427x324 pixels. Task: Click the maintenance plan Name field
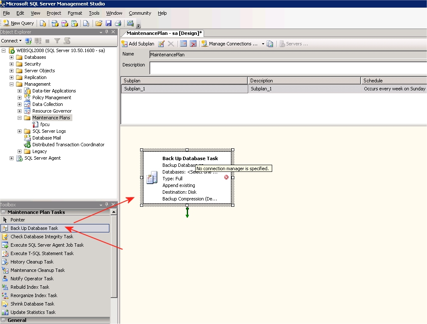pos(288,55)
